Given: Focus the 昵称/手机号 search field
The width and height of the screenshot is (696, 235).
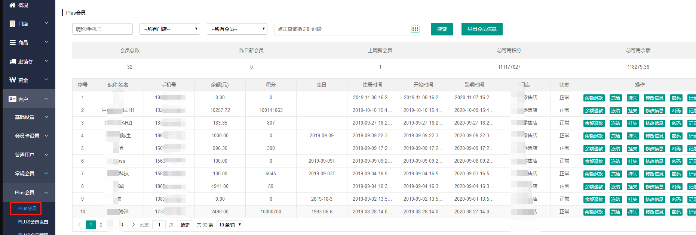Looking at the screenshot, I should 102,29.
